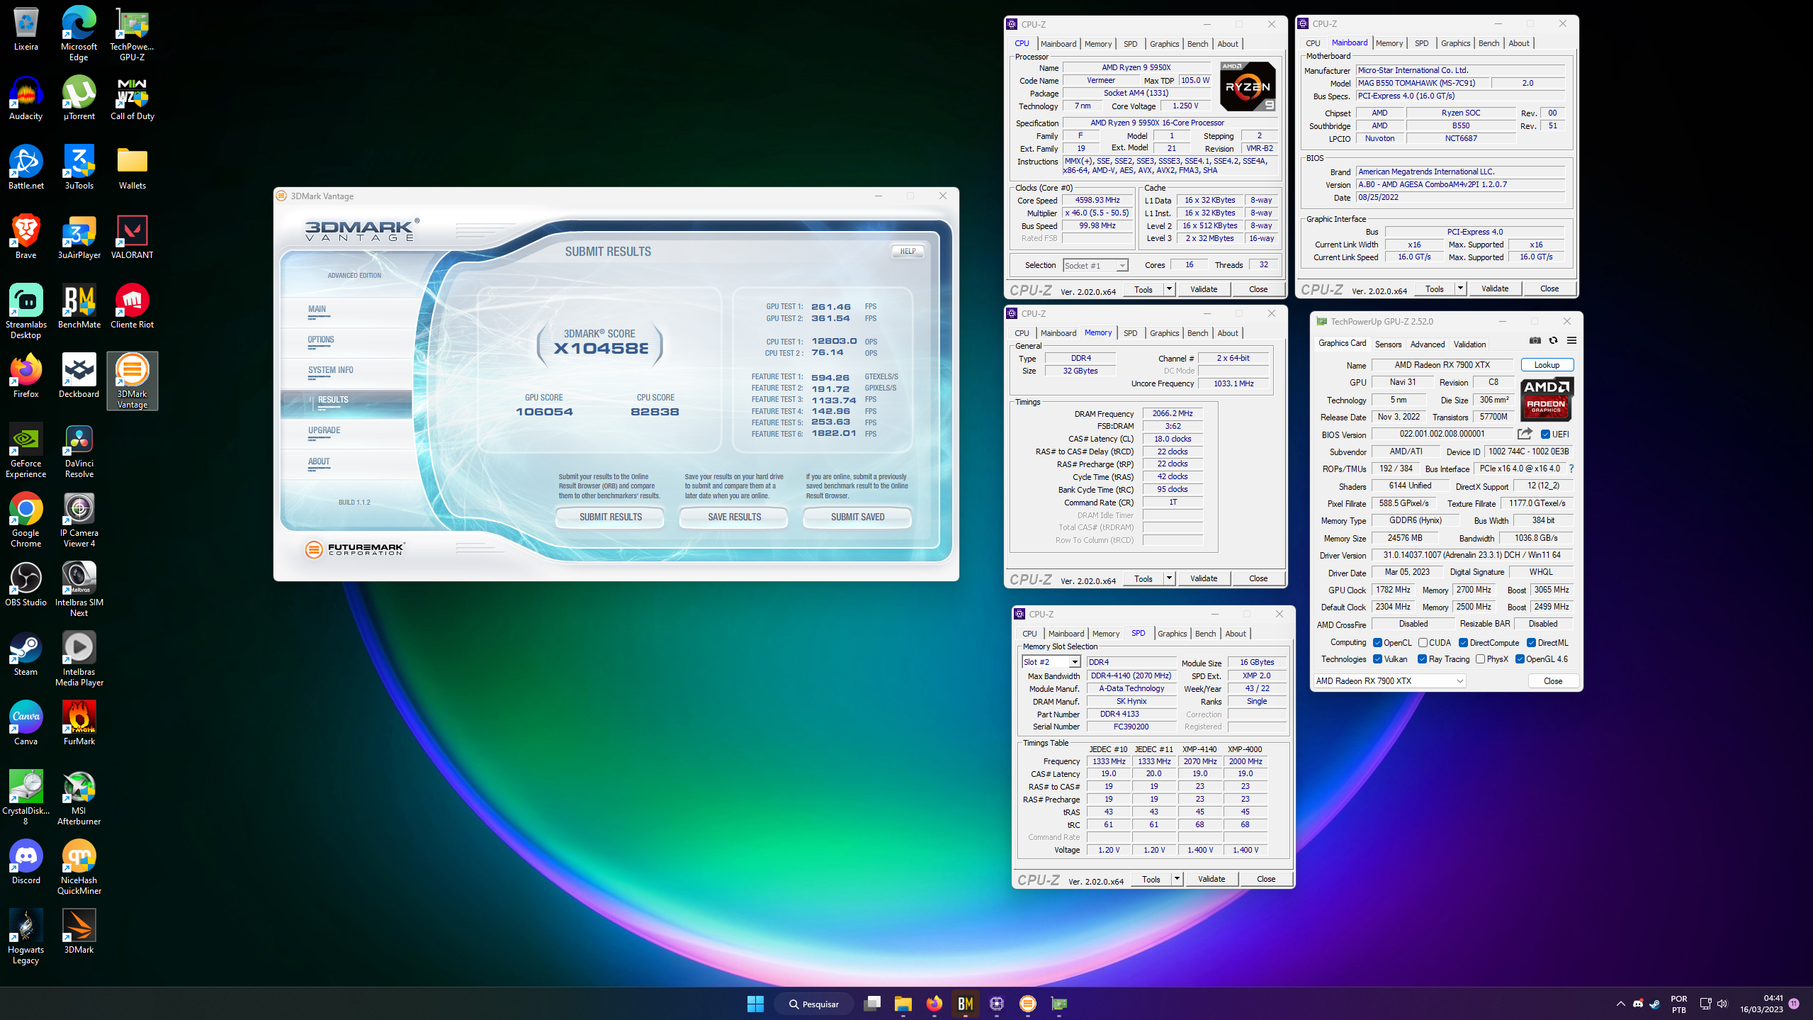
Task: Open the uTorrent desktop icon
Action: (79, 99)
